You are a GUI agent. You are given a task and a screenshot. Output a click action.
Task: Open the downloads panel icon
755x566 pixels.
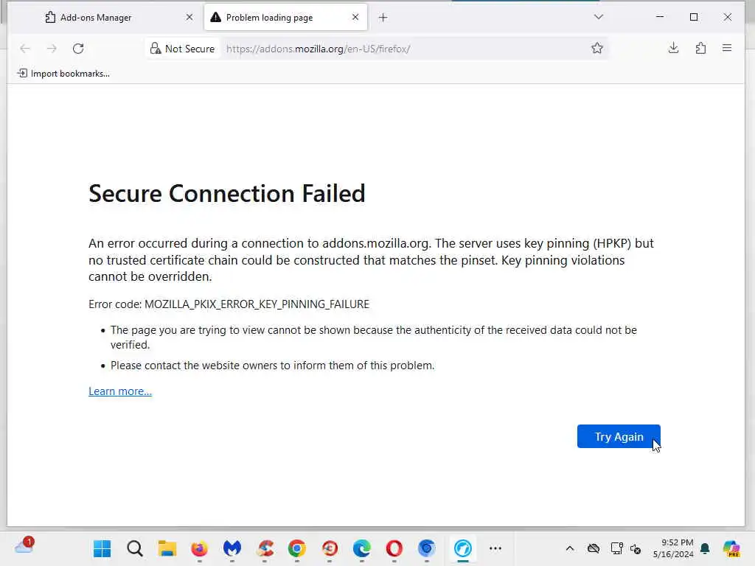pos(673,49)
